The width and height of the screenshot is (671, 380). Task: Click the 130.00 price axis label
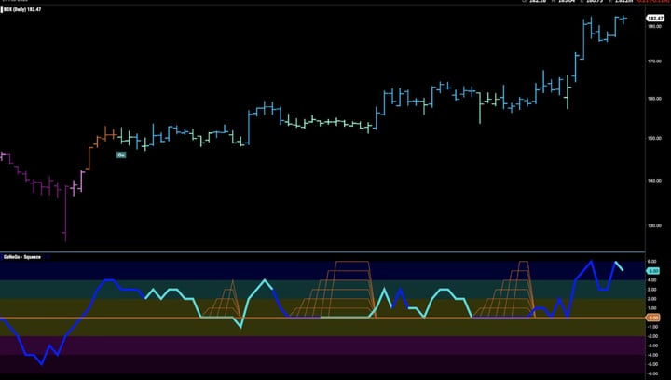tap(654, 226)
